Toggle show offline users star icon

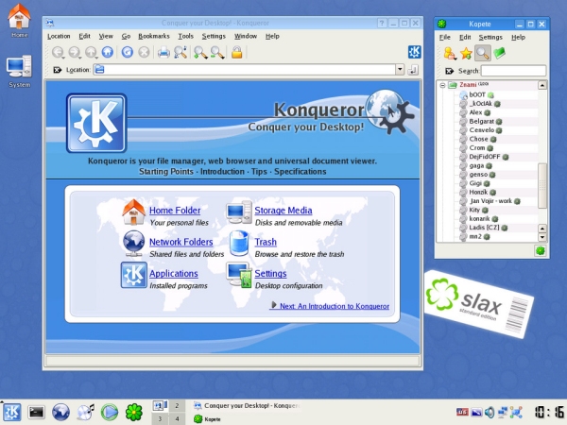tap(466, 53)
